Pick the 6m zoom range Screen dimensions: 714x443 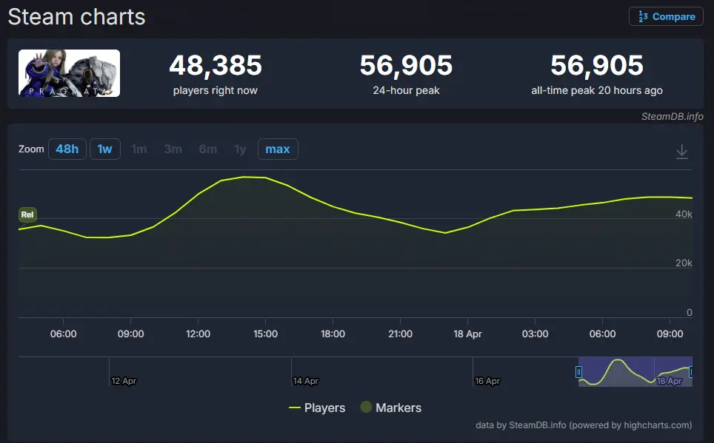point(207,149)
